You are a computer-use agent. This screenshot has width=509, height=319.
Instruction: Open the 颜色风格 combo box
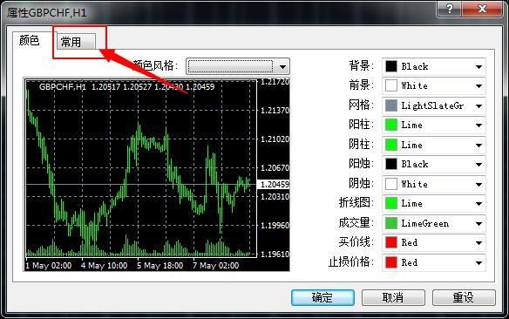coord(238,66)
